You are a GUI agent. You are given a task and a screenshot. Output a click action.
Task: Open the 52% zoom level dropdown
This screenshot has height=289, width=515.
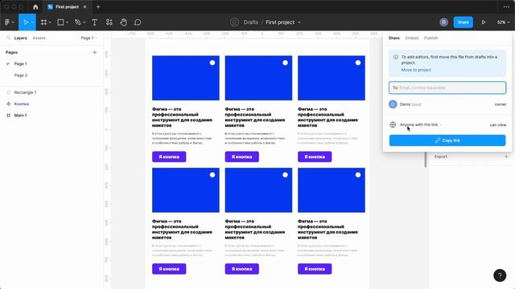503,22
